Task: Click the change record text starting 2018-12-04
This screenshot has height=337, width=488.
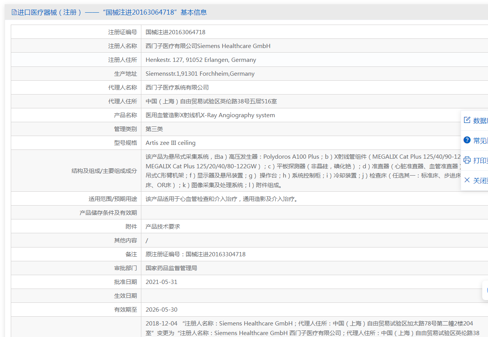Action: coord(313,328)
